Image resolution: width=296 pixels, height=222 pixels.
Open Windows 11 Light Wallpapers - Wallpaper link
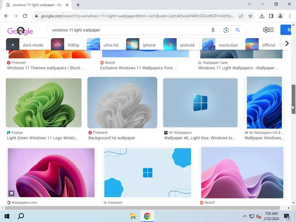(238, 68)
